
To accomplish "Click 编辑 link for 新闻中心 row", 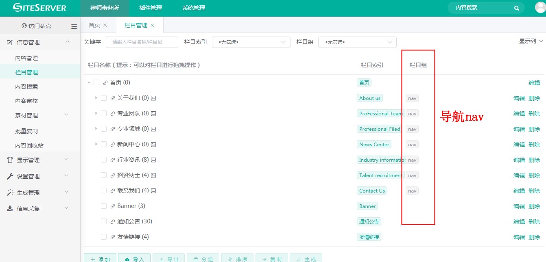I will [519, 145].
